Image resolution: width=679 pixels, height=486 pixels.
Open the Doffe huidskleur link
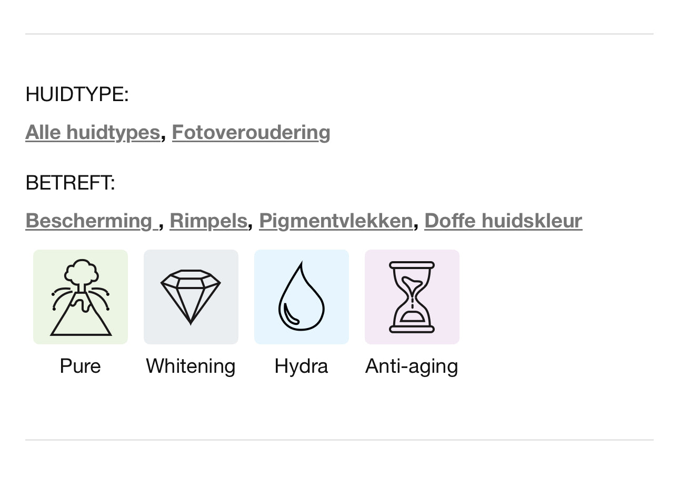click(503, 221)
